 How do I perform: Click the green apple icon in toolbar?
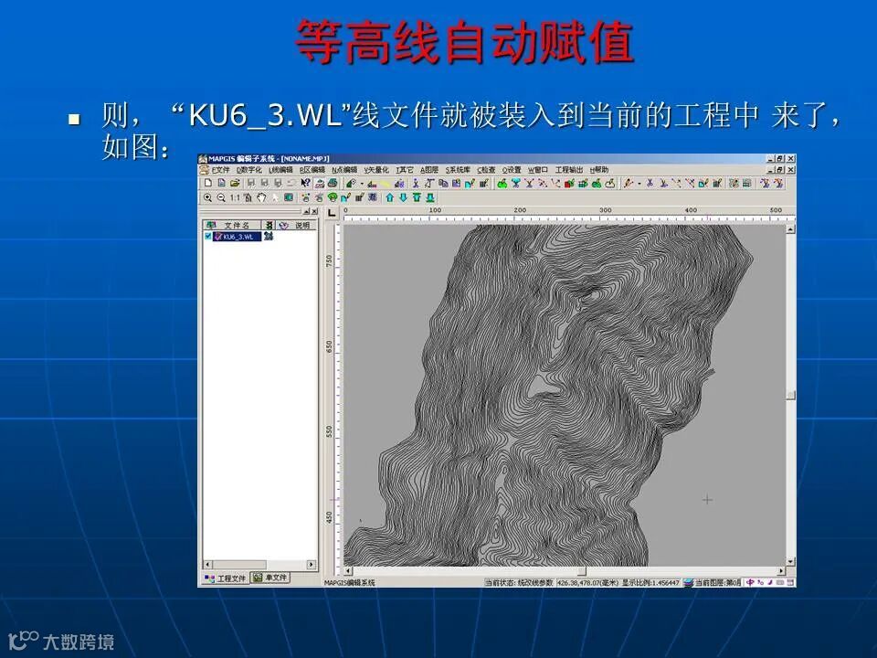click(x=502, y=183)
